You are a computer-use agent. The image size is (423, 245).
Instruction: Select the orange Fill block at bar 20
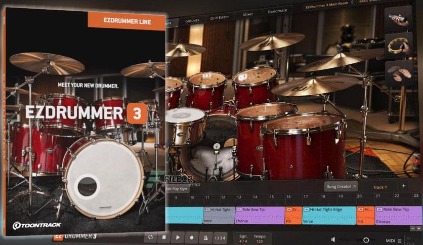tap(365, 215)
